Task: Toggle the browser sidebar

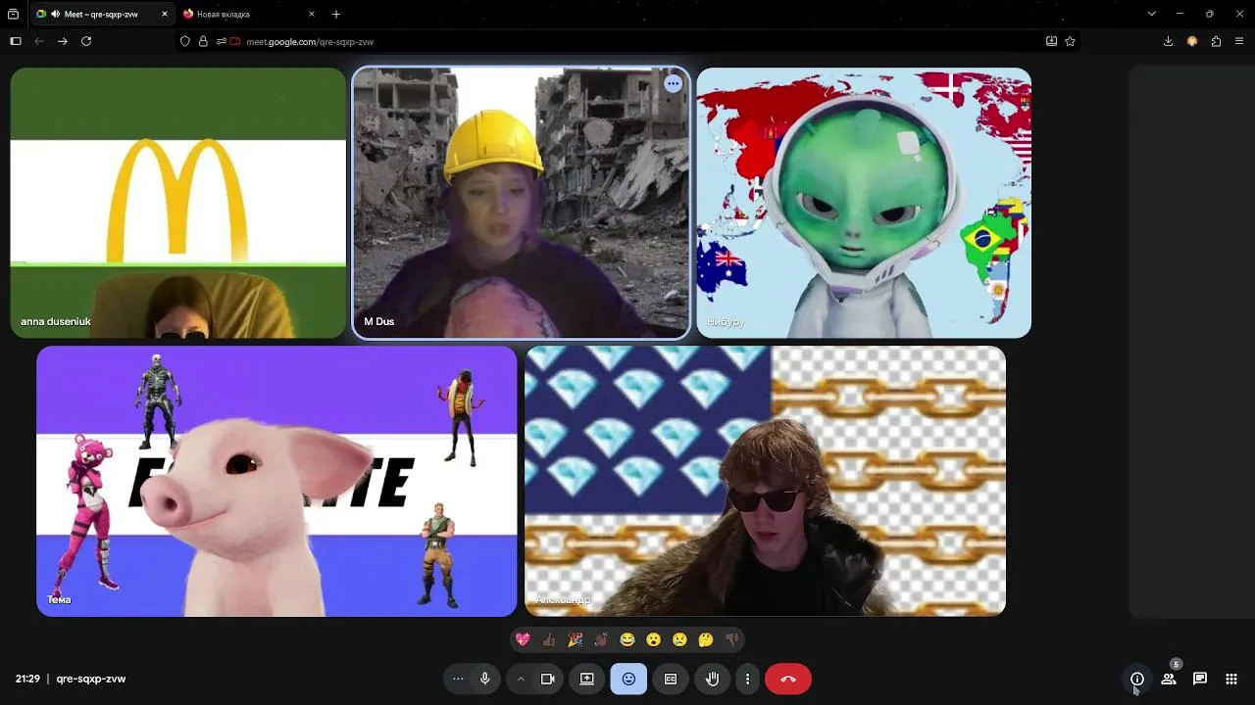Action: (x=15, y=41)
